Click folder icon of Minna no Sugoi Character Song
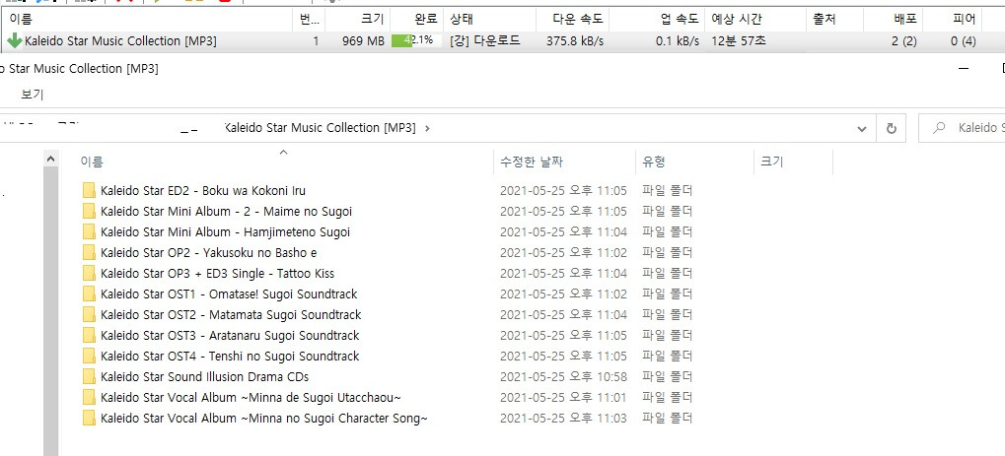1005x456 pixels. [89, 419]
